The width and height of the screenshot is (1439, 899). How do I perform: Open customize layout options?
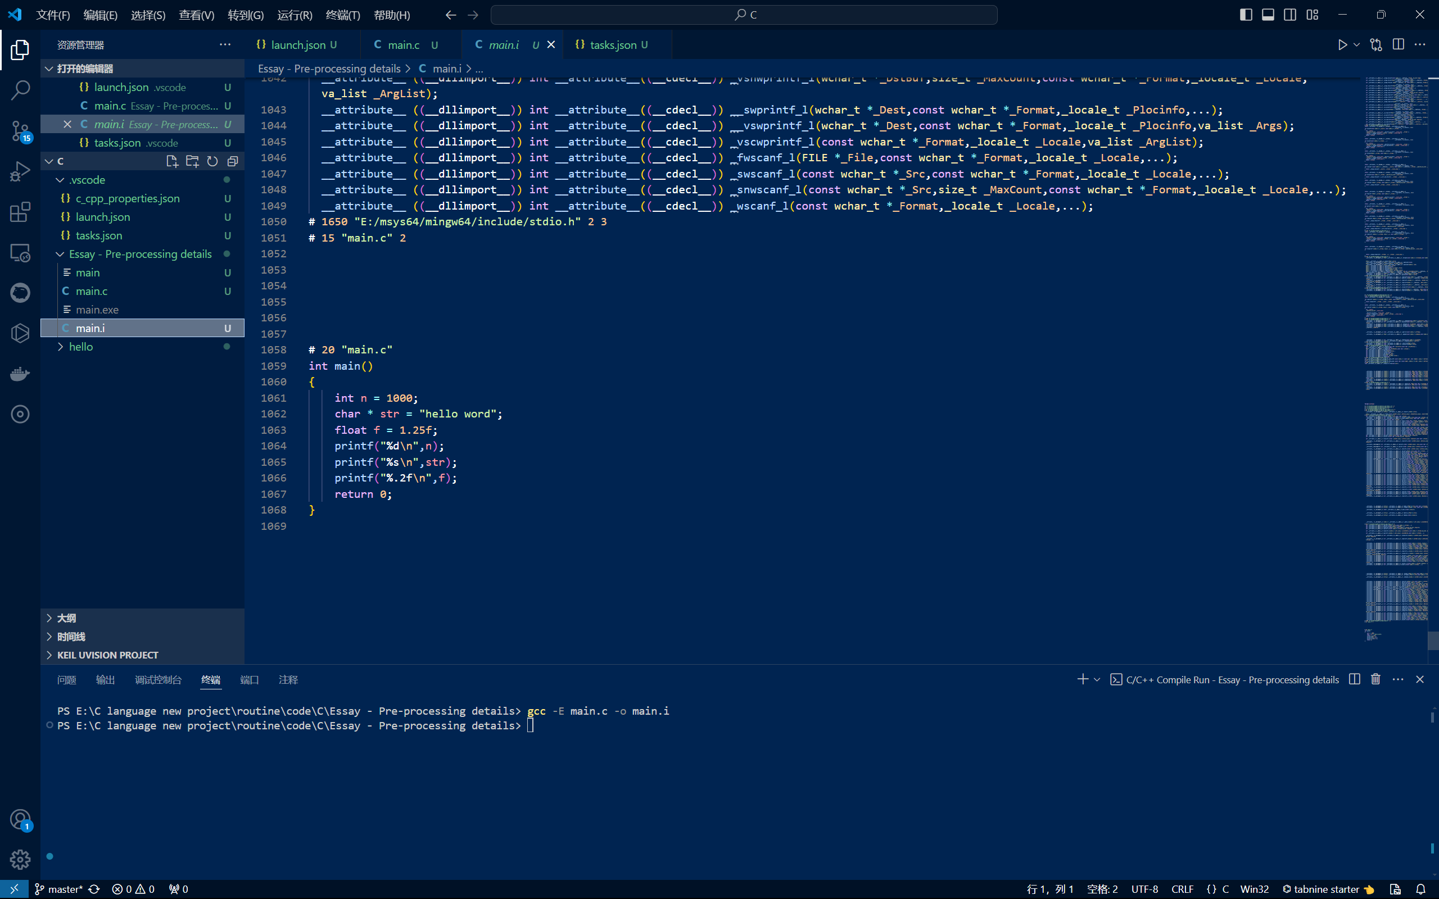1313,15
